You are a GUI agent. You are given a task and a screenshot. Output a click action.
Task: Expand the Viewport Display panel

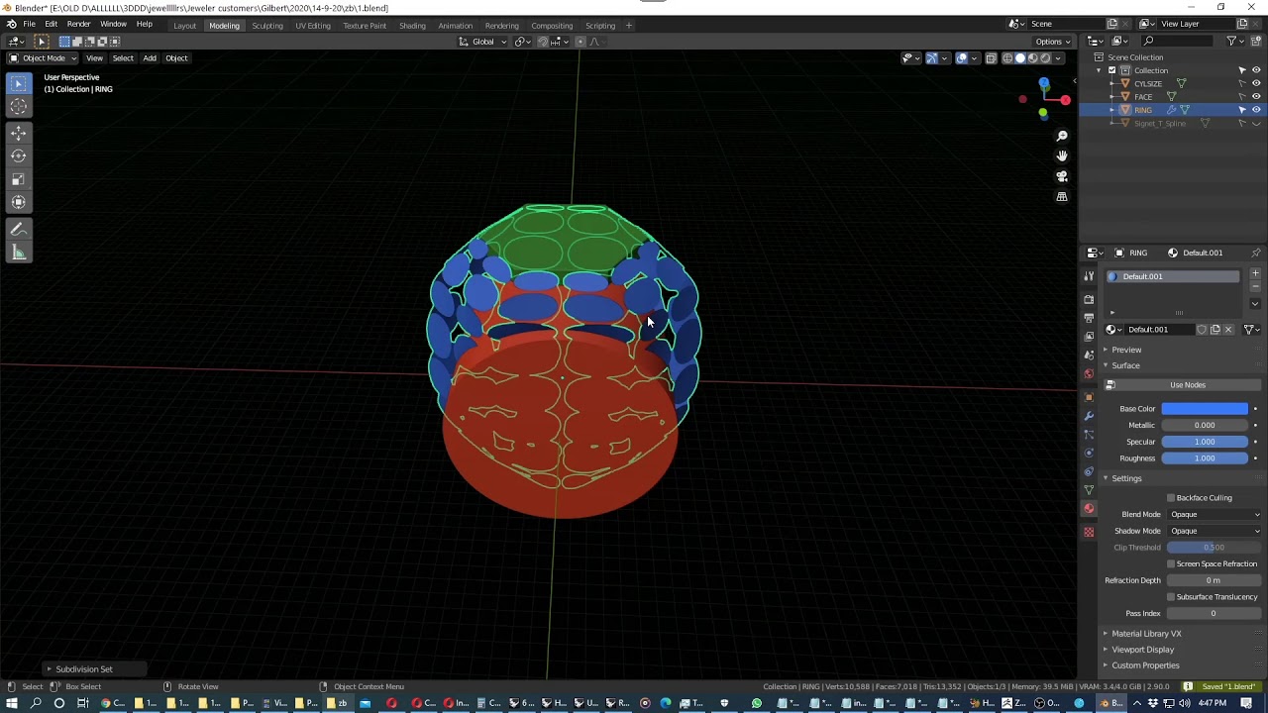pos(1142,650)
